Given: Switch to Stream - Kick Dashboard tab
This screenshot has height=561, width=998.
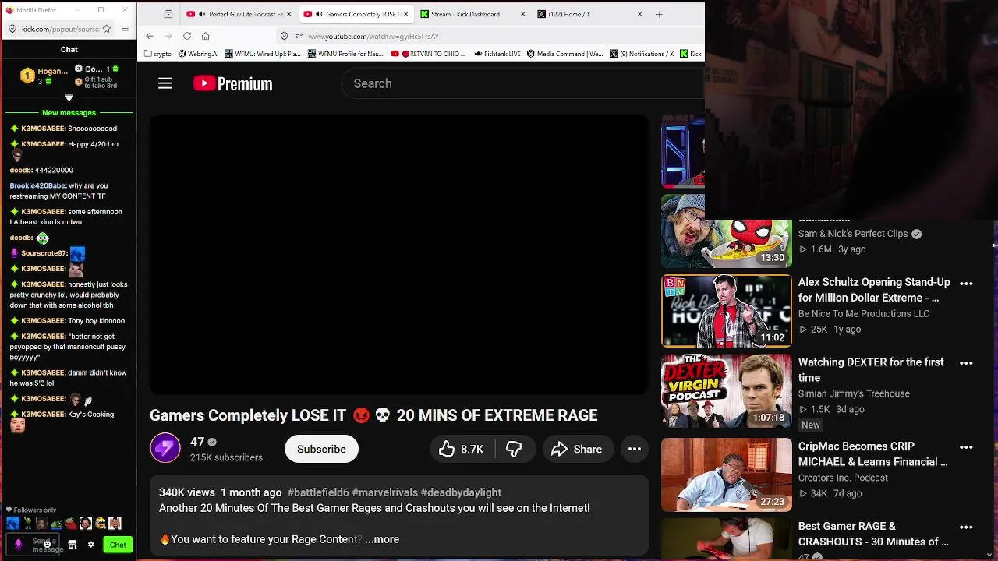Looking at the screenshot, I should 472,14.
